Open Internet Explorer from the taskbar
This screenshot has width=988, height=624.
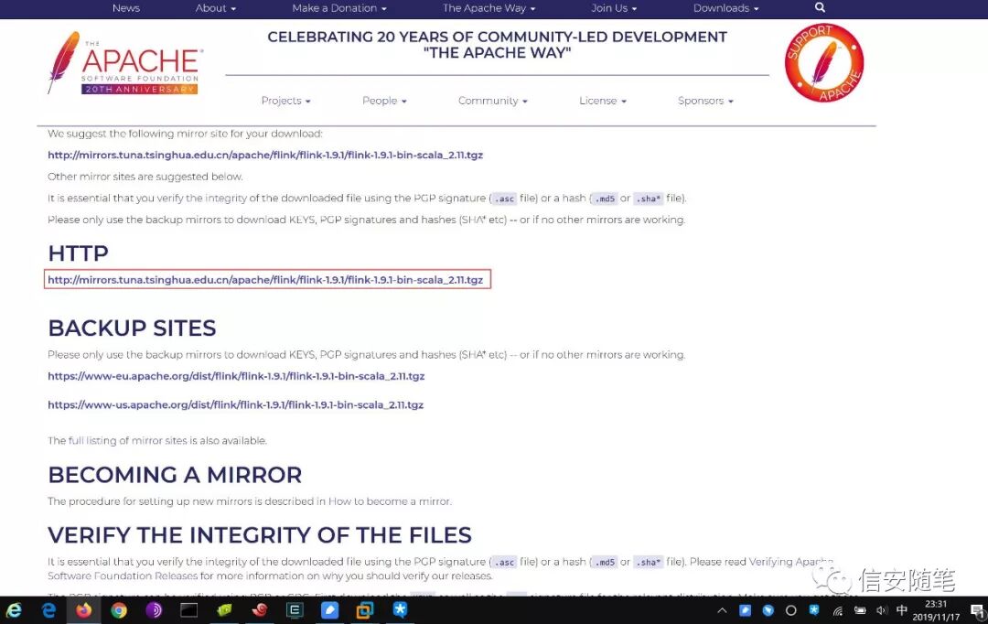coord(14,610)
